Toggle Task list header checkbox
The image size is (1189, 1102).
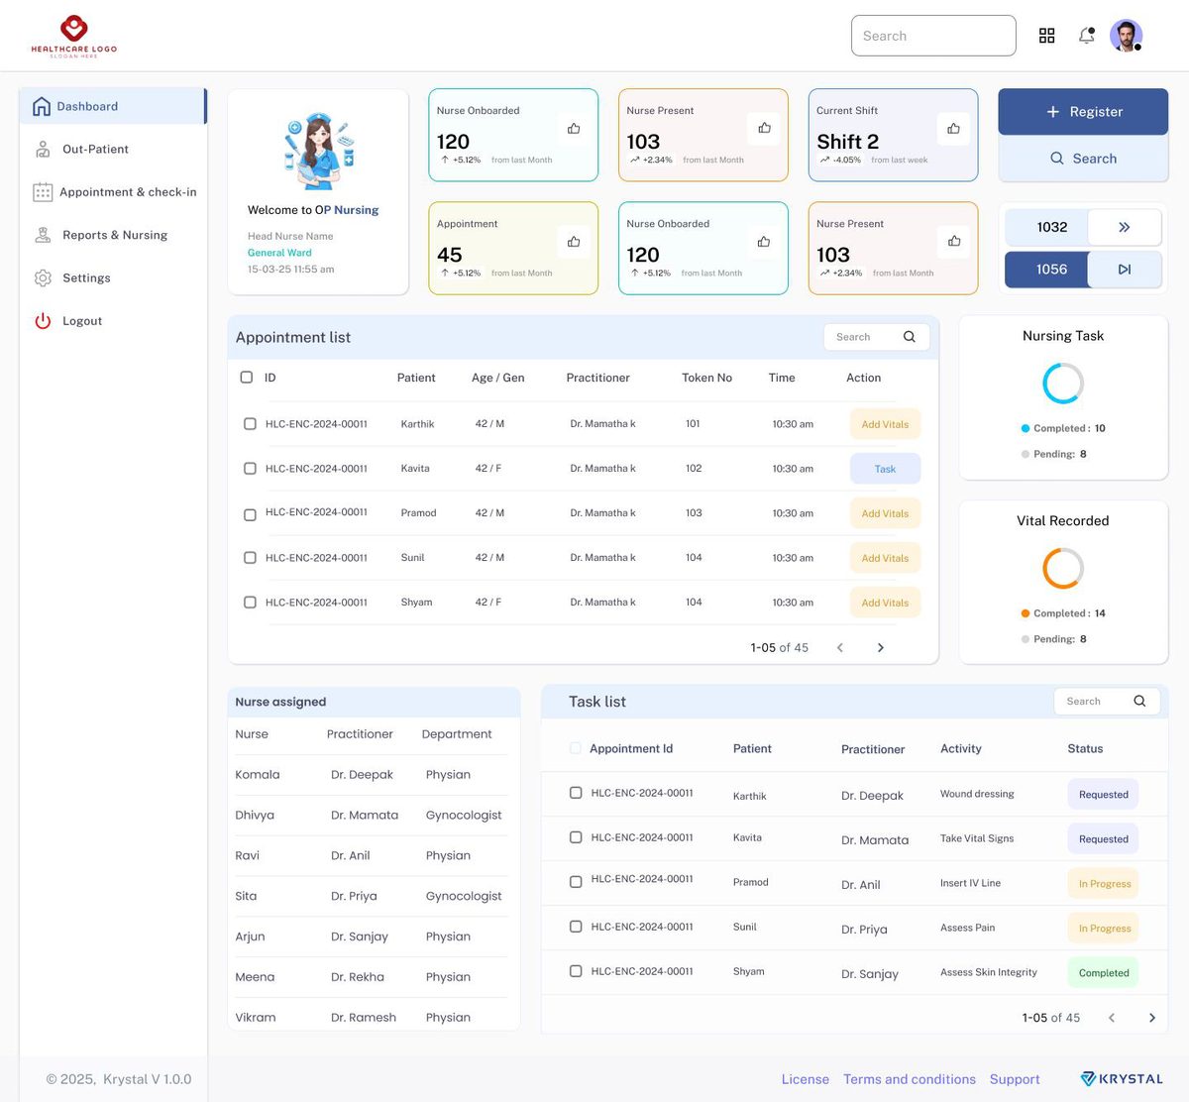pos(576,748)
